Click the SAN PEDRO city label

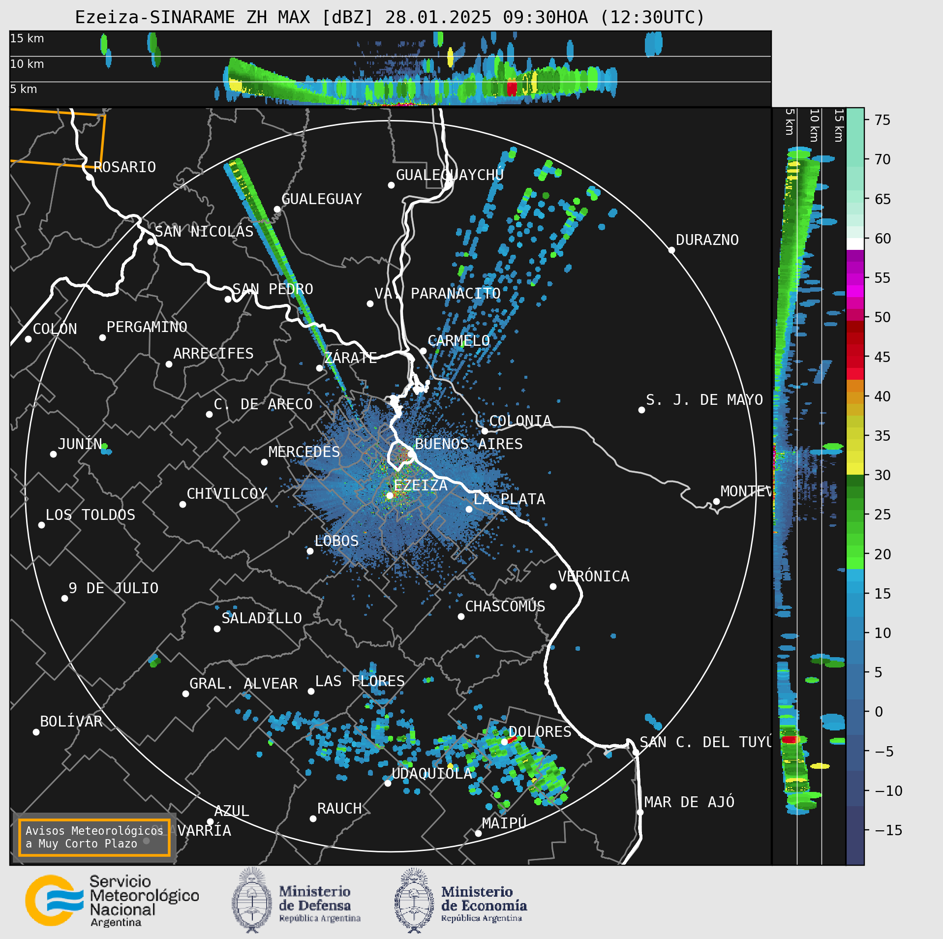click(273, 289)
